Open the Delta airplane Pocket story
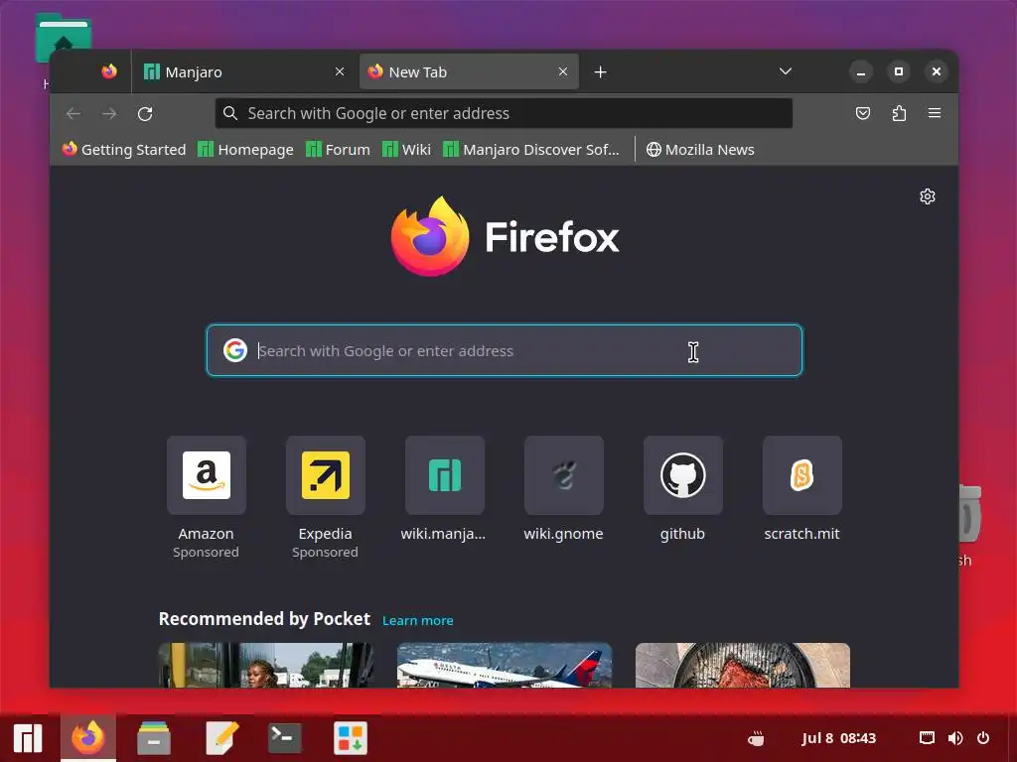The width and height of the screenshot is (1017, 762). click(505, 665)
